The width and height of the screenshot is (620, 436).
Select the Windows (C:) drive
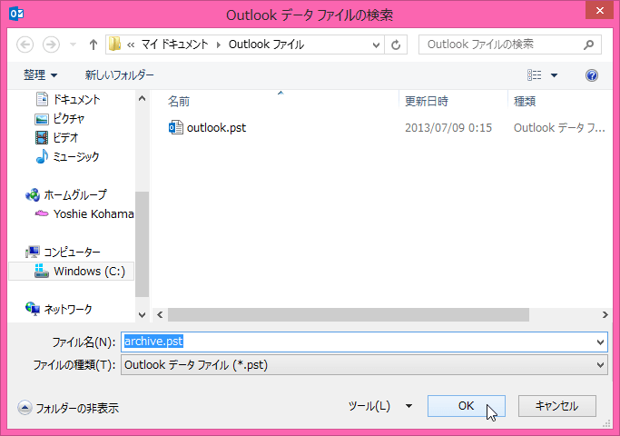pos(71,271)
